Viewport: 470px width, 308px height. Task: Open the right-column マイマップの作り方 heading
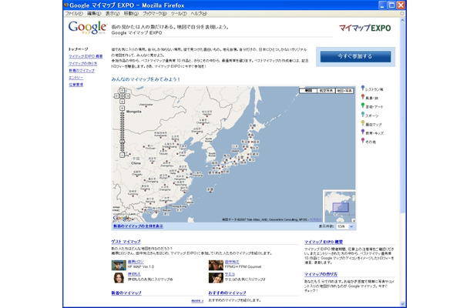pos(321,274)
